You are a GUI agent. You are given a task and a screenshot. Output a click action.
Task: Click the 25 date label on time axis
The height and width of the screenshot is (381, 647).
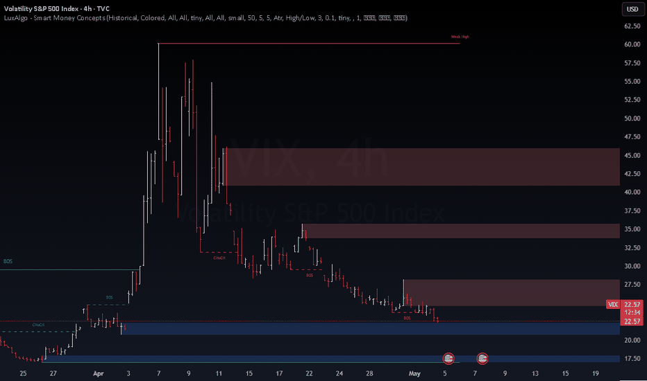point(23,373)
